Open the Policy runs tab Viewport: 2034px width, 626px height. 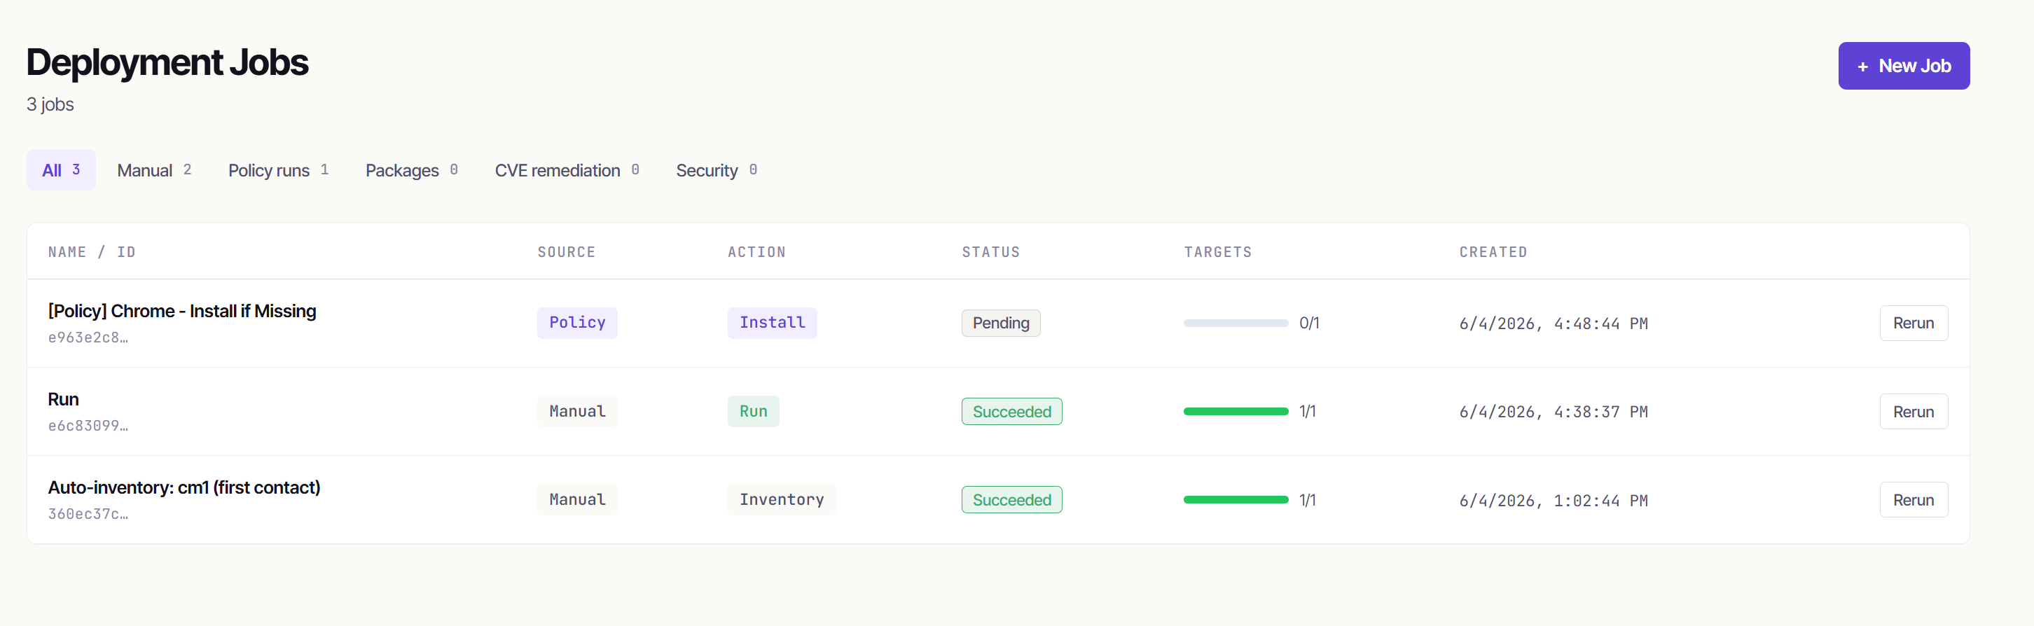tap(278, 169)
